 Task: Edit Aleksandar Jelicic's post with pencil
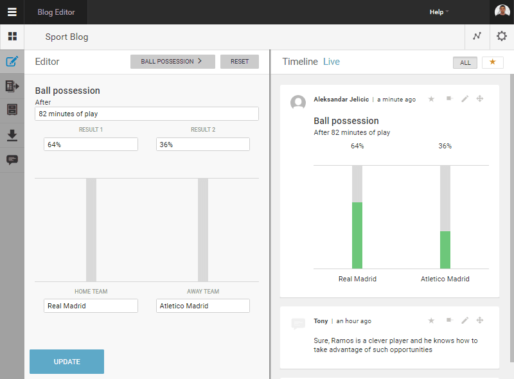point(465,99)
